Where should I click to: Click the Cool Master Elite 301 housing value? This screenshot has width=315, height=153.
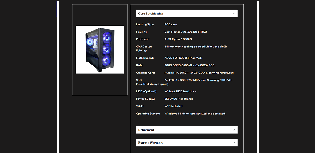click(x=185, y=32)
